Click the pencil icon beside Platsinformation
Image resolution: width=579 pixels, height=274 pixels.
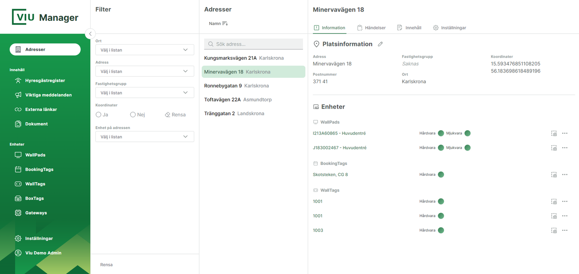point(380,44)
